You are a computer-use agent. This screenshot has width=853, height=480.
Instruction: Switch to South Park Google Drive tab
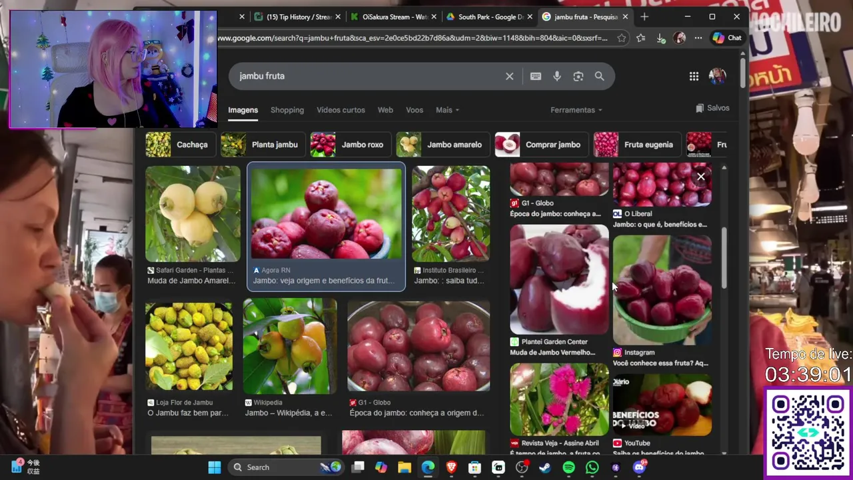pyautogui.click(x=490, y=17)
